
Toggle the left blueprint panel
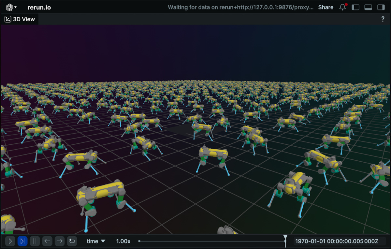[x=356, y=7]
